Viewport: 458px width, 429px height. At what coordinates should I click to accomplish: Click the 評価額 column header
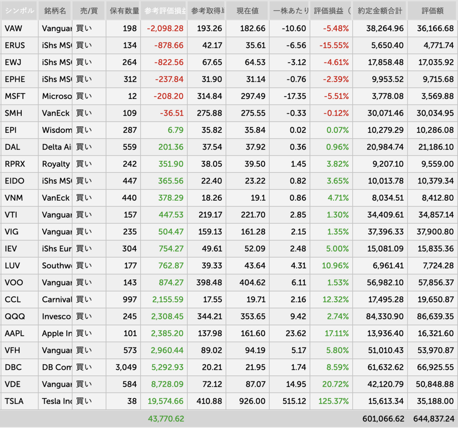433,11
